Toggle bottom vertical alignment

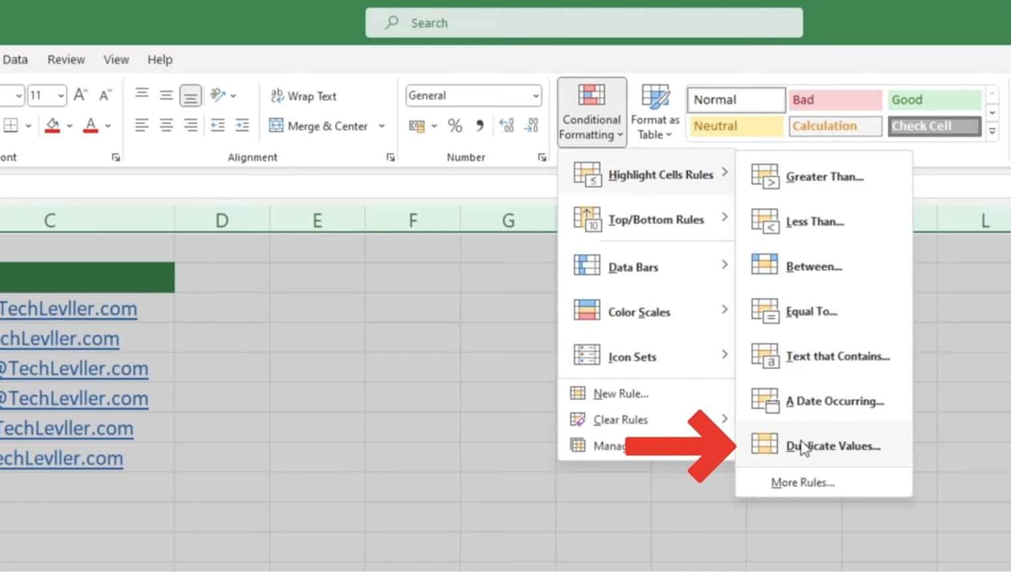click(191, 95)
